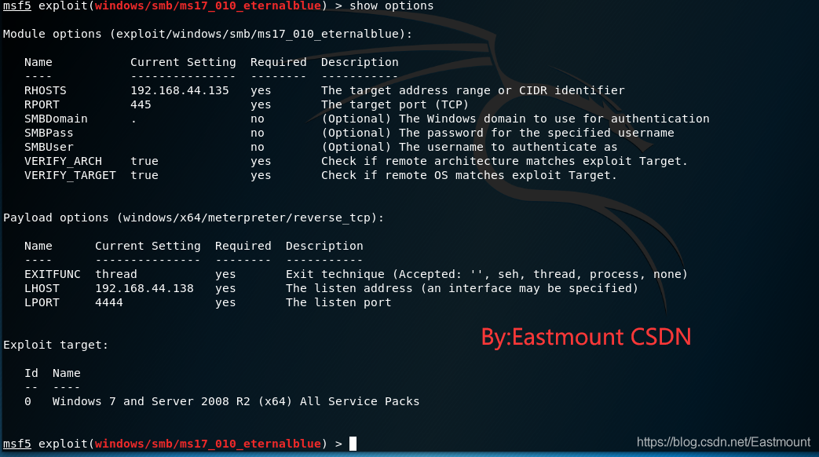
Task: Click the 'true' value for VERIFY_ARCH
Action: (144, 161)
